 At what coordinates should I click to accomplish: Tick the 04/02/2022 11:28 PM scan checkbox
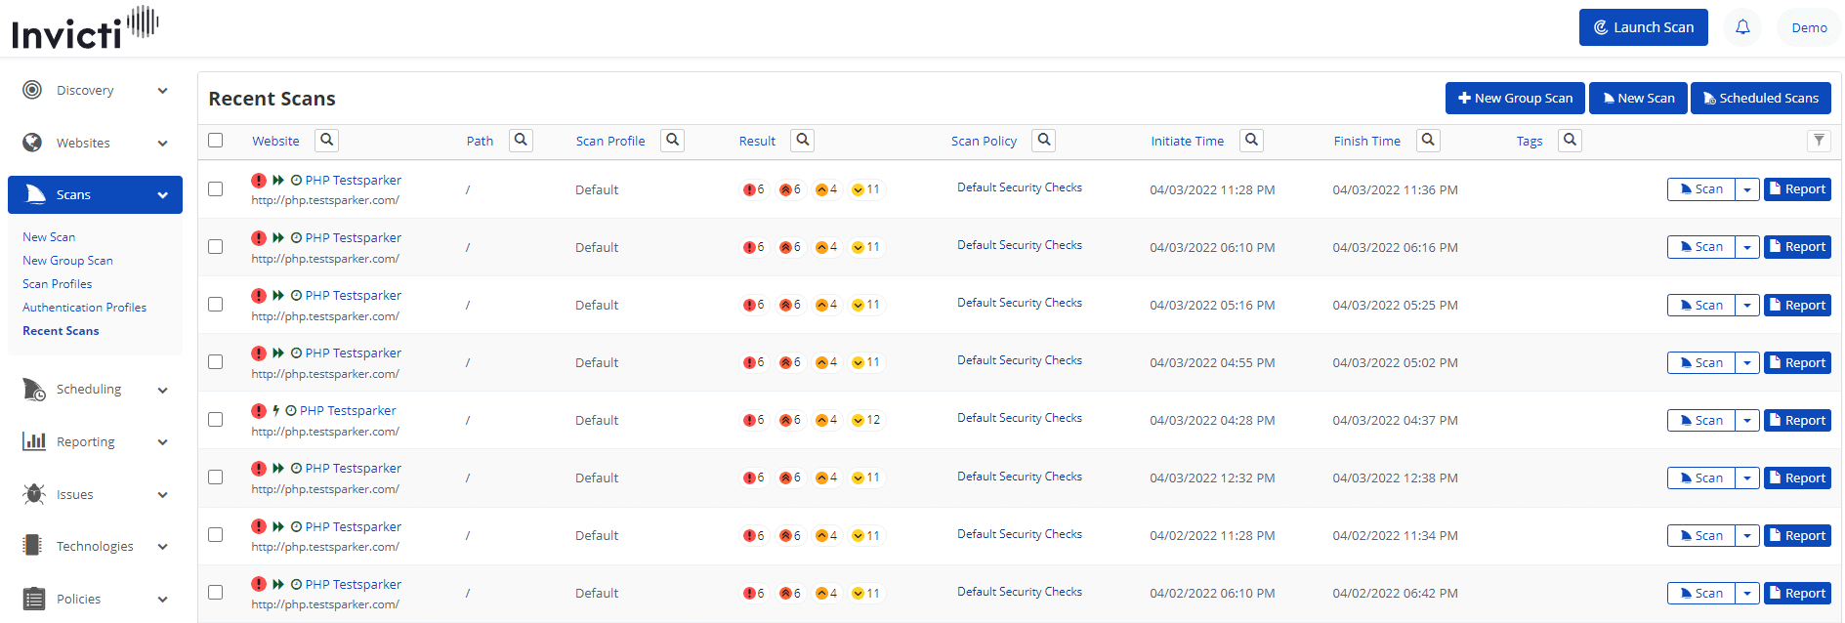click(216, 534)
